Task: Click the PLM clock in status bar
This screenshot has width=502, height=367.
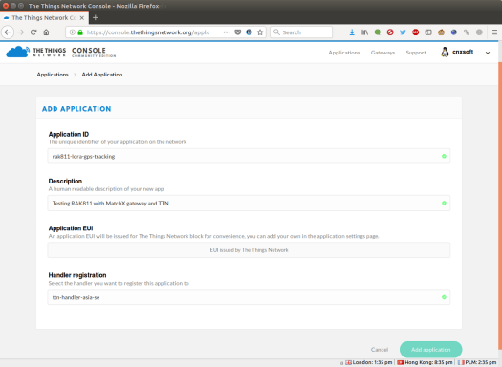Action: (x=477, y=362)
